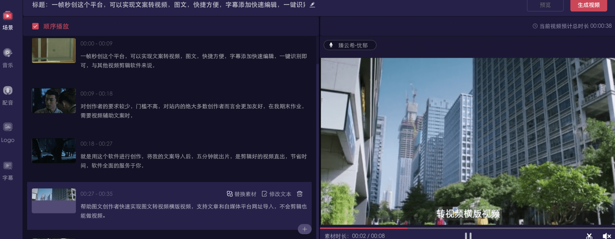Screen dimensions: 615x239
Task: Delete the 00:27 - 00:35 scene with trash icon
Action: (300, 194)
